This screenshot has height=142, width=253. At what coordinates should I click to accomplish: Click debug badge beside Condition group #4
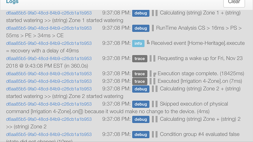[141, 135]
